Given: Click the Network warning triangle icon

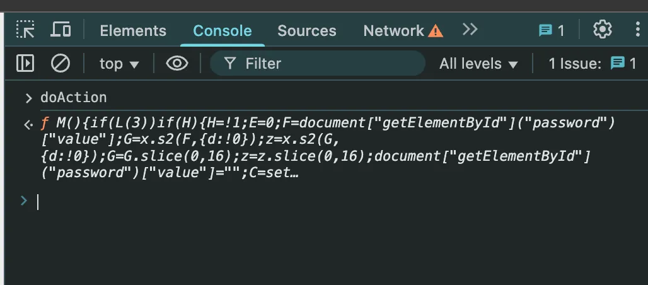Looking at the screenshot, I should [x=435, y=31].
